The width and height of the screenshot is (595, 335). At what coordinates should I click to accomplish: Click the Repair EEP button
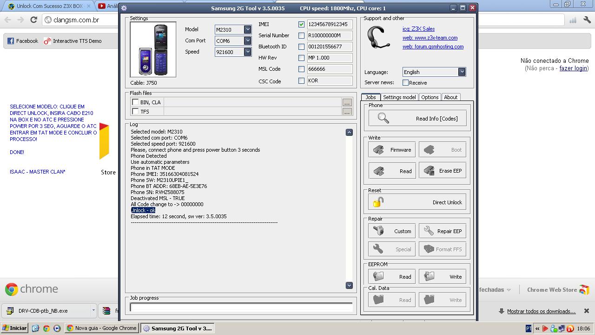[443, 231]
